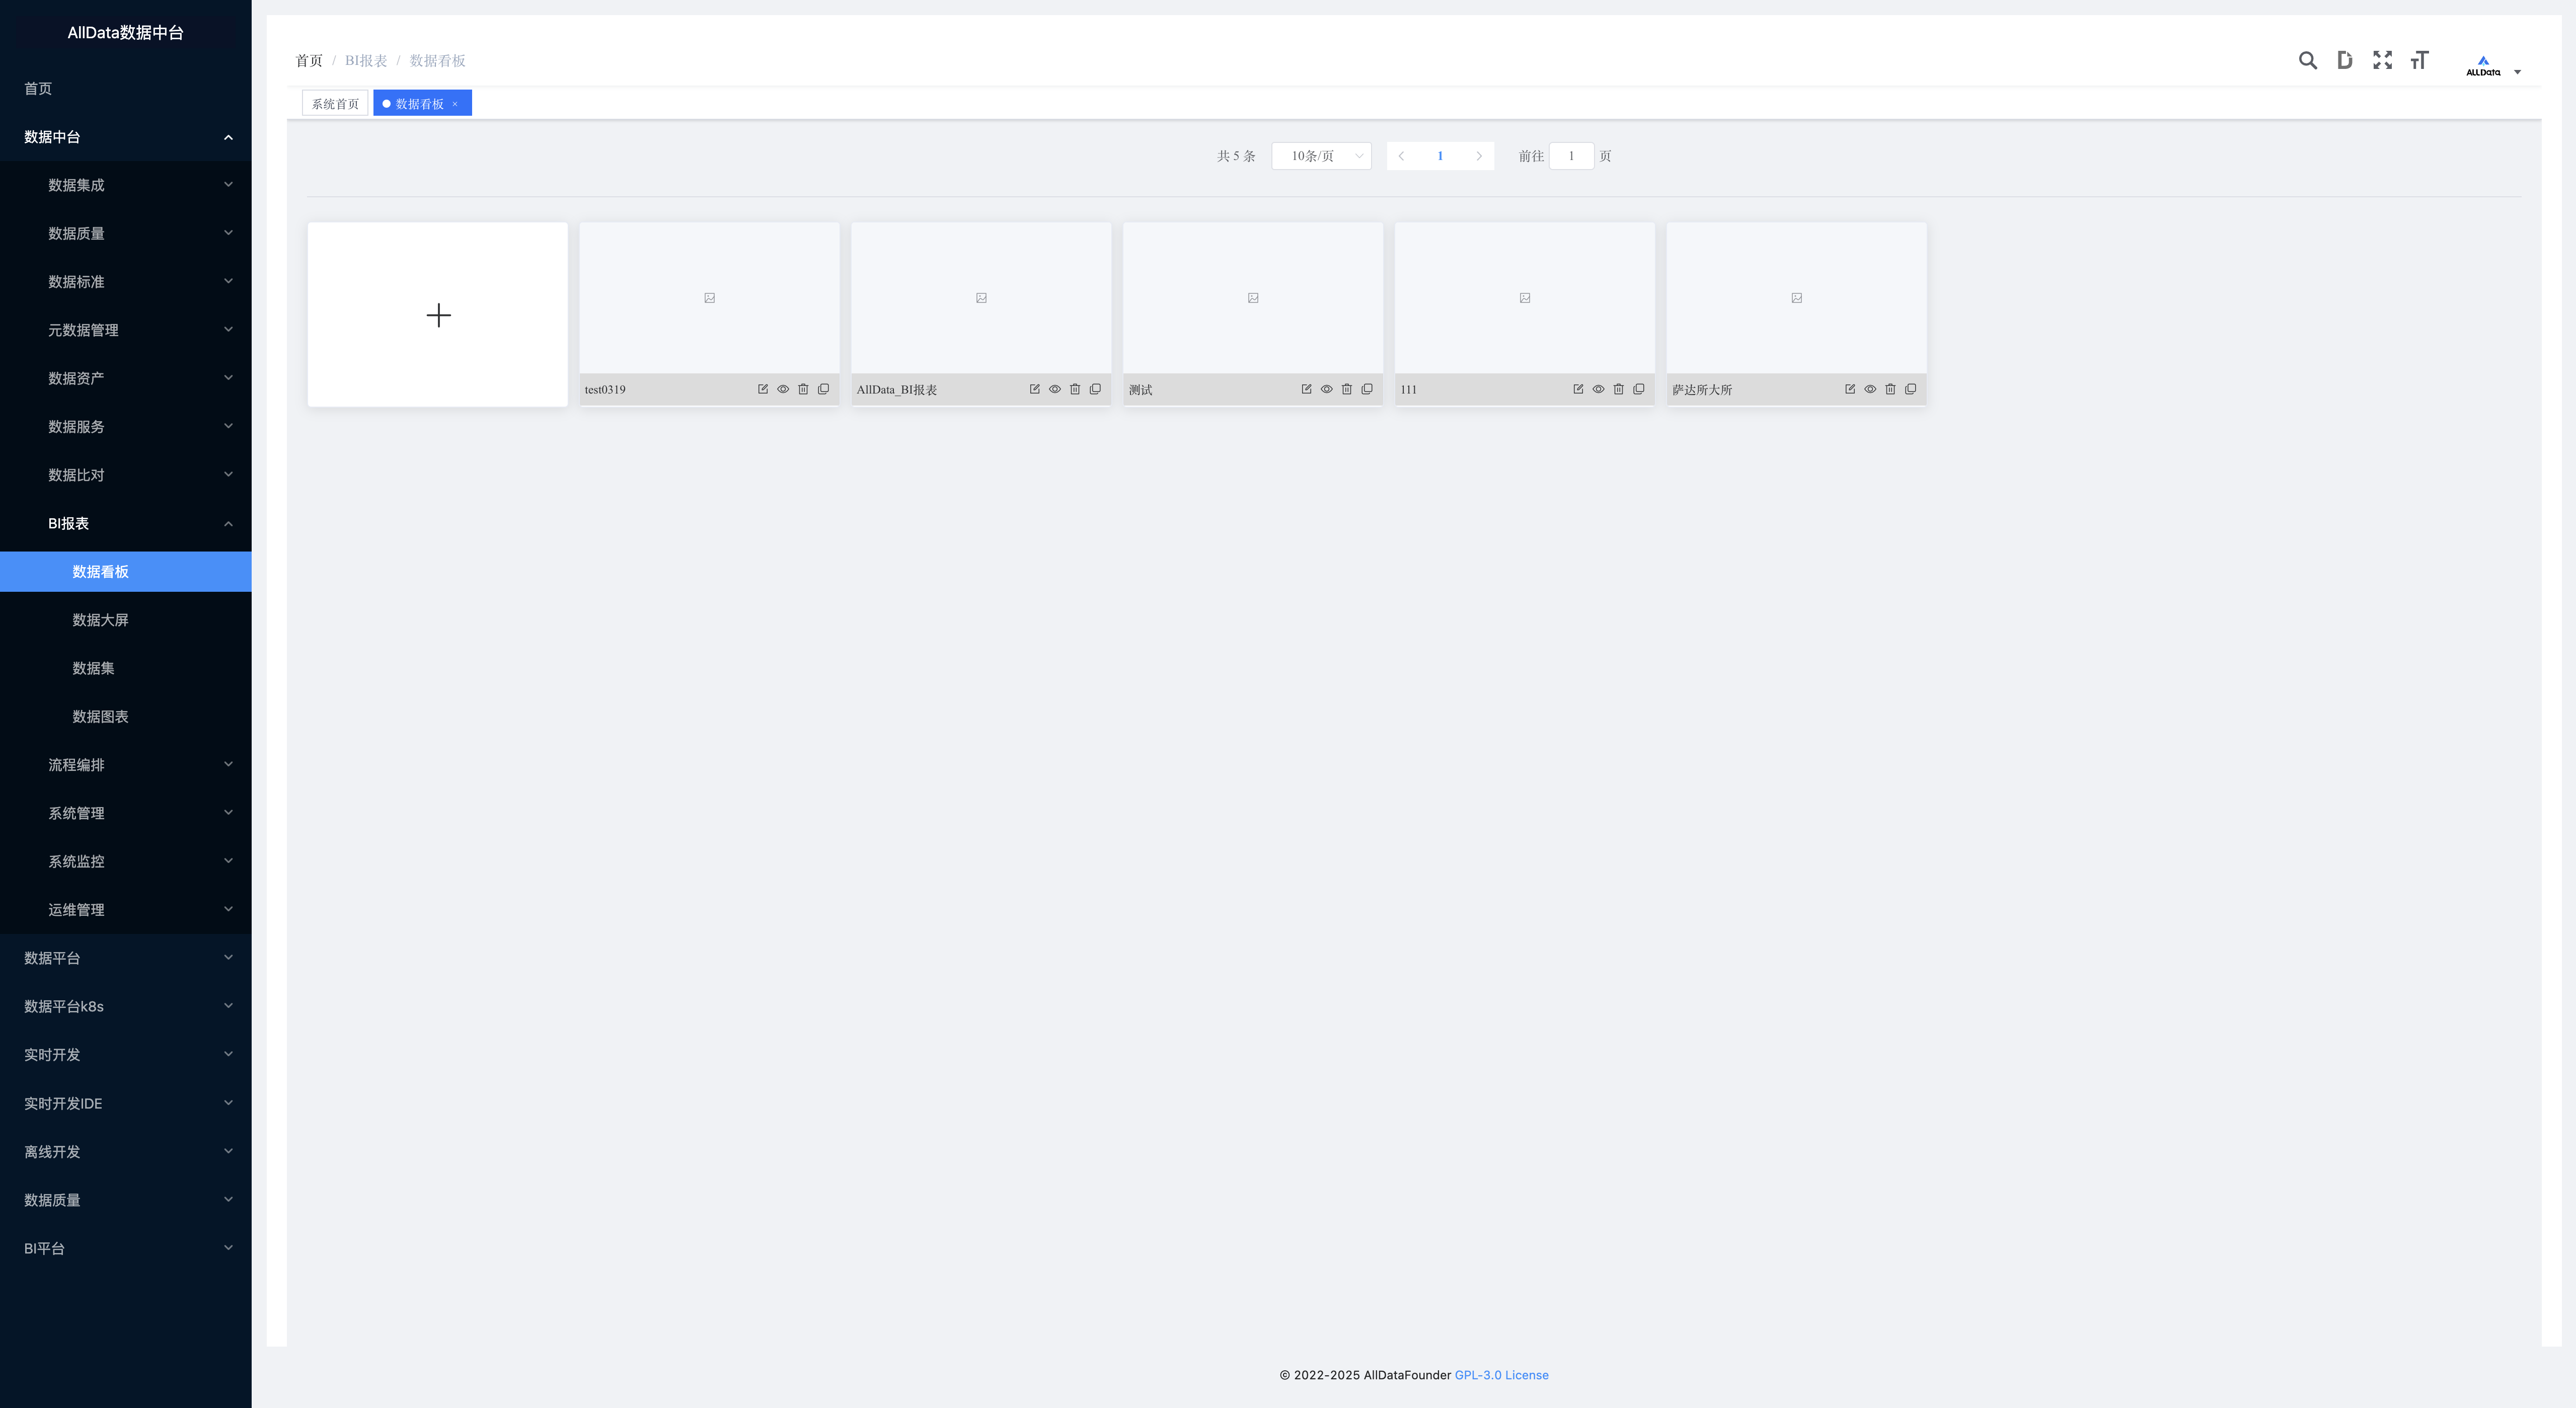Expand the 流程编排 submenu

pyautogui.click(x=126, y=765)
